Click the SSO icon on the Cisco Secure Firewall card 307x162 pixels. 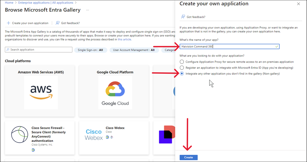pyautogui.click(x=33, y=150)
